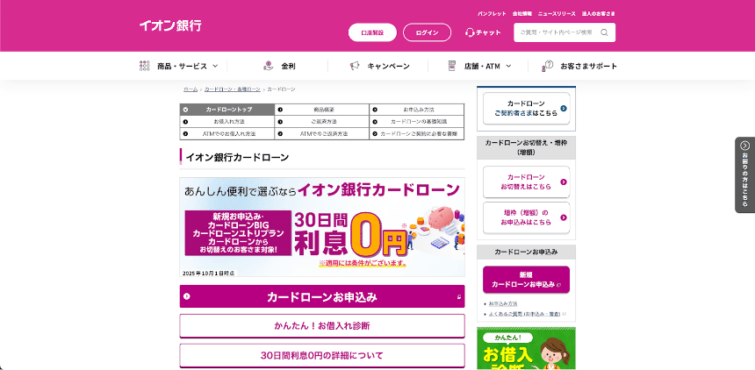
Task: Click arrow icon on ご契約者さまはこちら button
Action: tap(564, 108)
